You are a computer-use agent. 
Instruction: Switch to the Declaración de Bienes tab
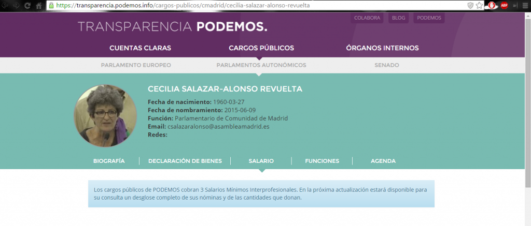click(x=185, y=161)
